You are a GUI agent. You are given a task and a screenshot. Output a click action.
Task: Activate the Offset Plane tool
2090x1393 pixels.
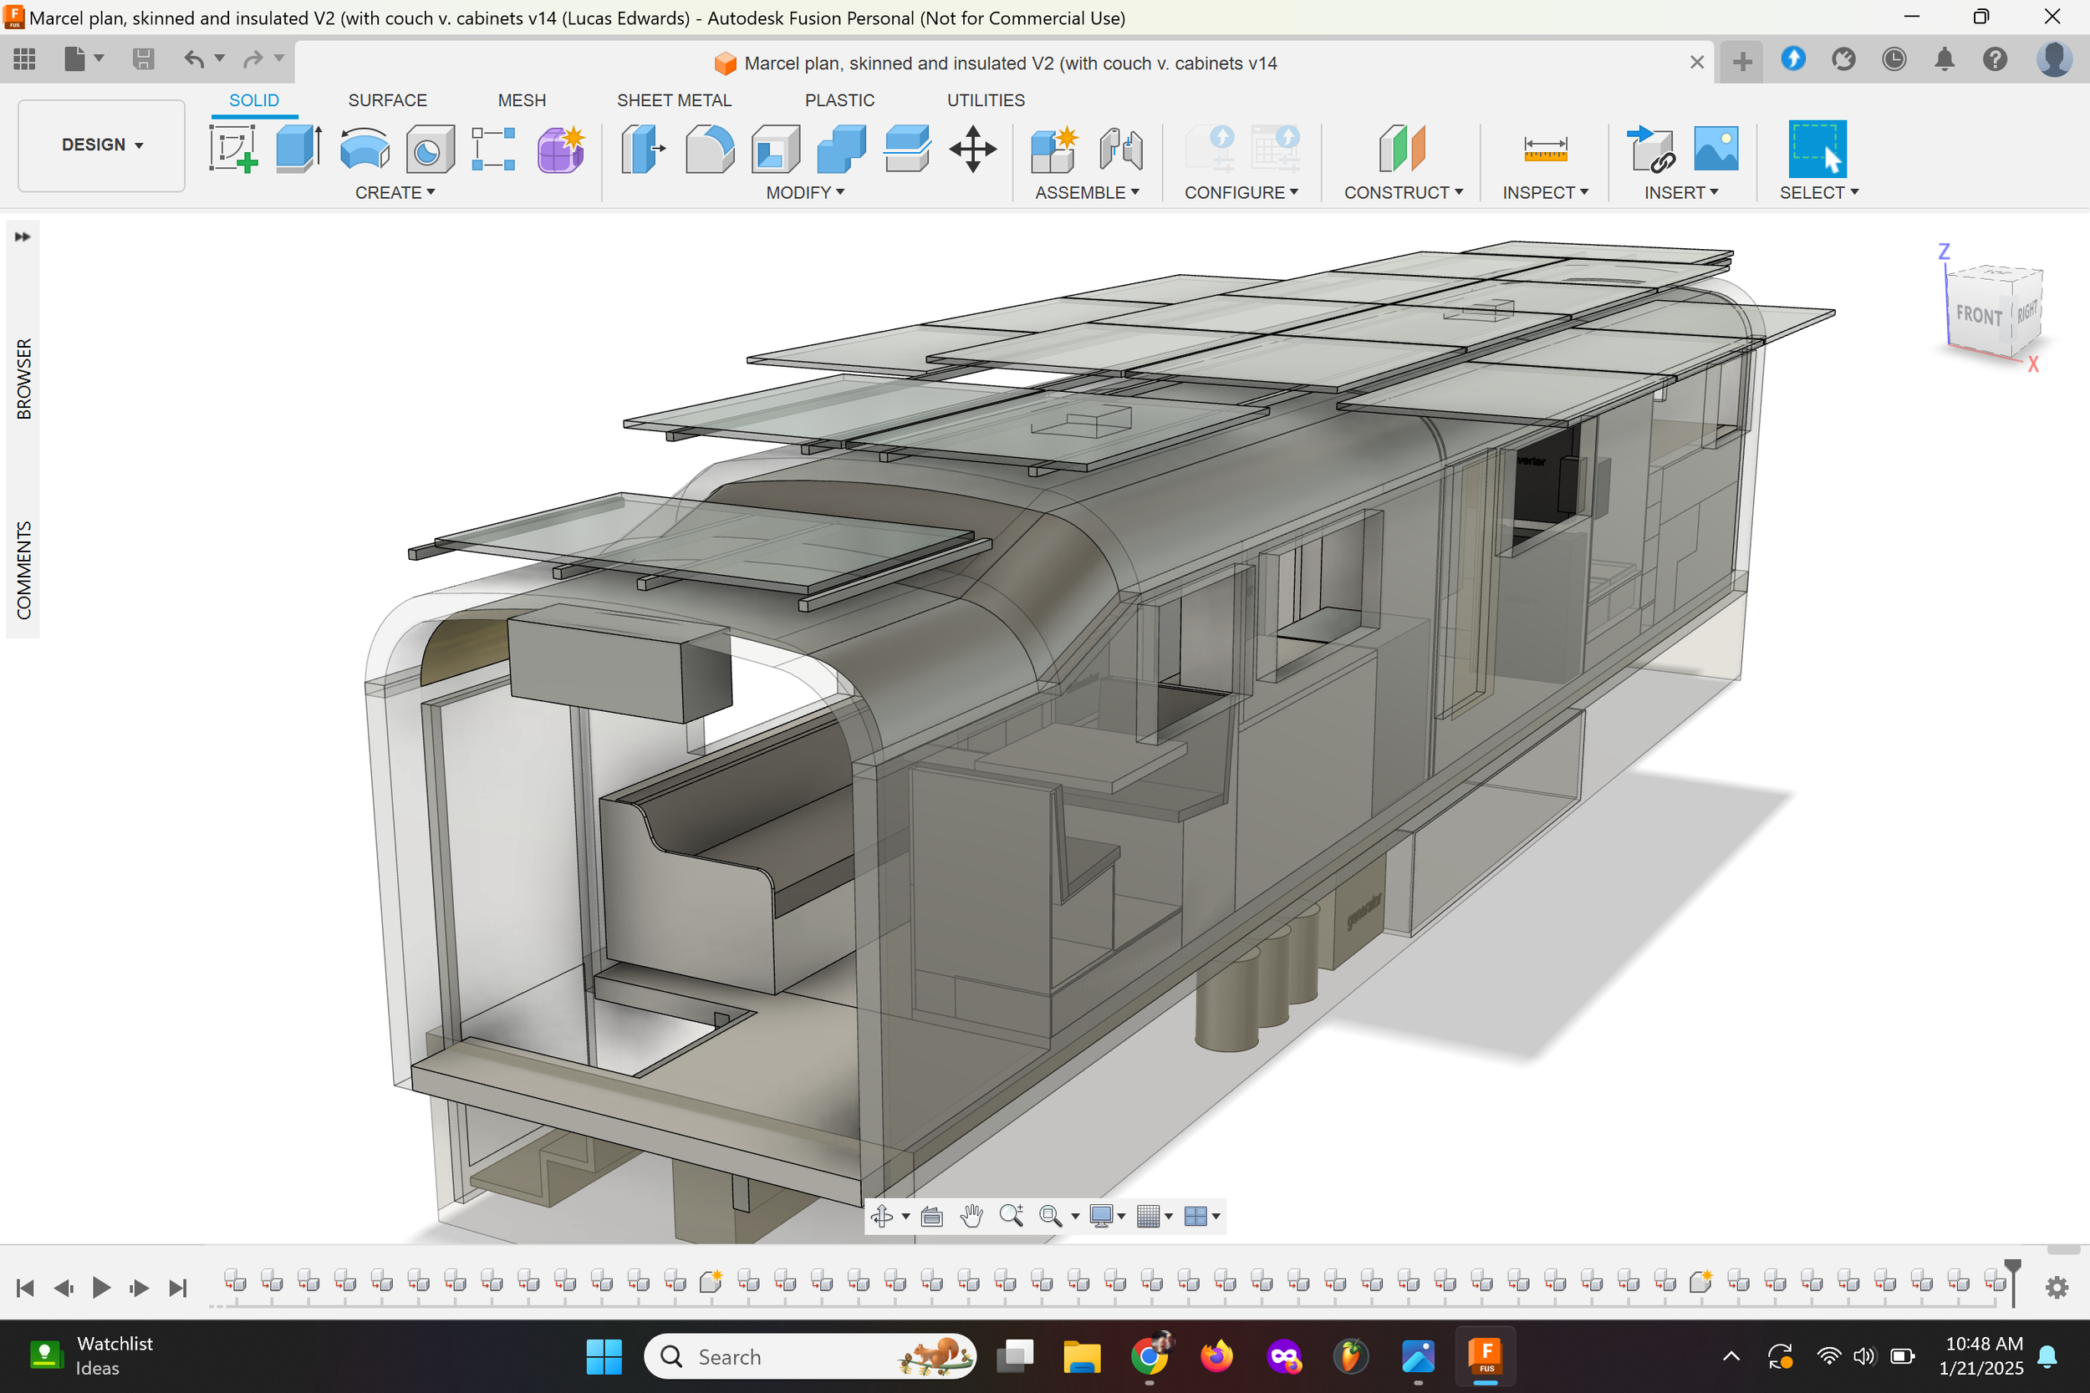coord(1402,149)
